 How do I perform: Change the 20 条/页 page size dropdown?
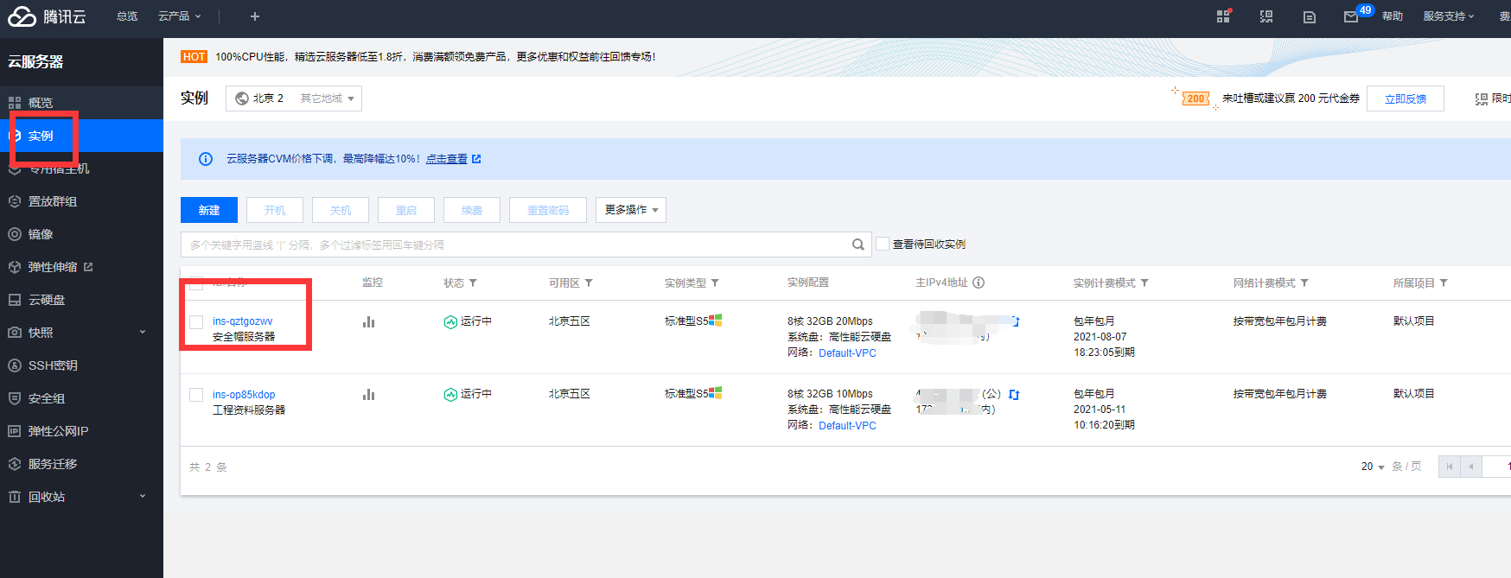tap(1373, 467)
